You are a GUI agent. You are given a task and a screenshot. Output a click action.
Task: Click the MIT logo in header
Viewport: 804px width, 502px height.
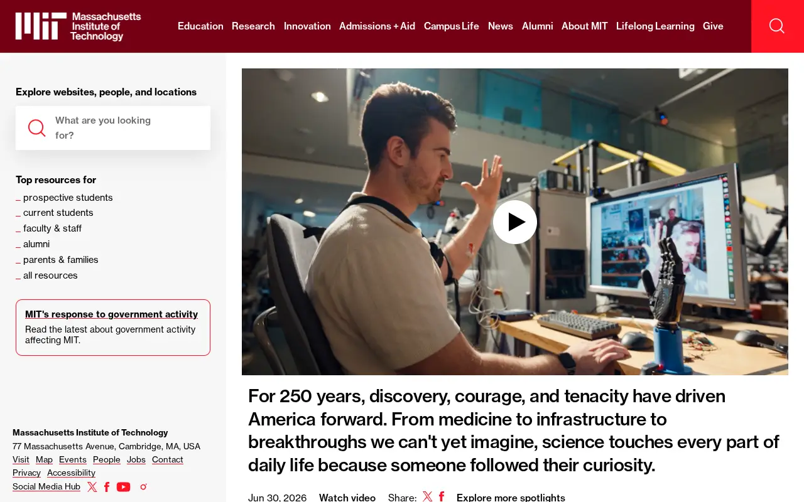79,26
